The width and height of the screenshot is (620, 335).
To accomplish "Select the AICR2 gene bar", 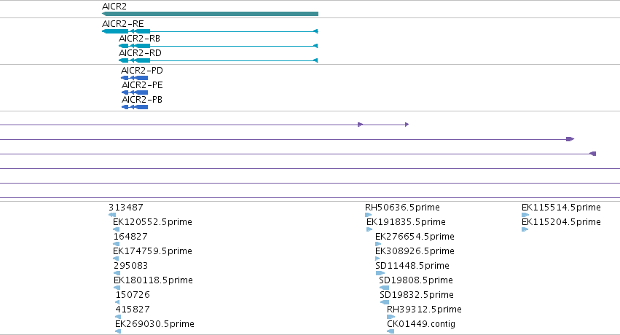I will coord(210,14).
